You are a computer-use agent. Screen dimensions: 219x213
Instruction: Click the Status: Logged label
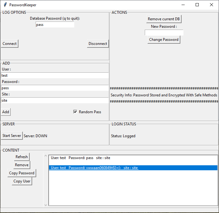123,136
